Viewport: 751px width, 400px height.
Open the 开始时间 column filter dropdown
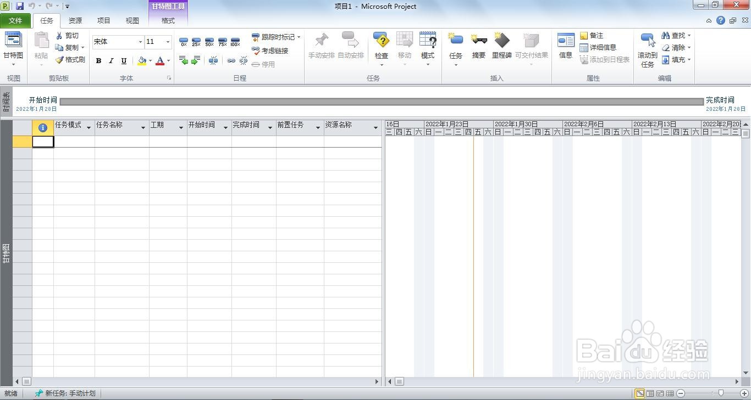pyautogui.click(x=225, y=127)
